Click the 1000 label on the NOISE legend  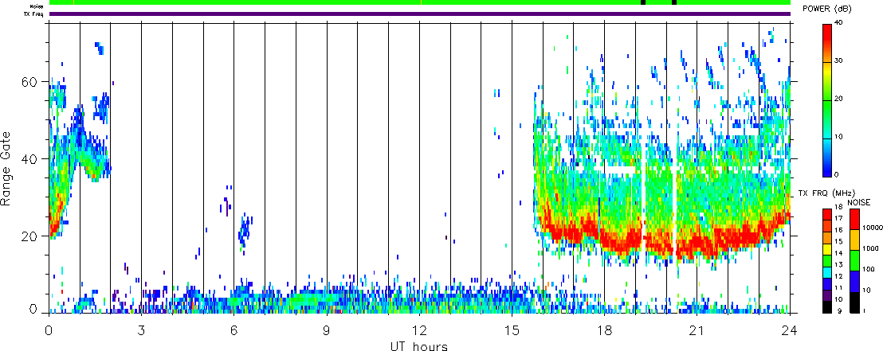pyautogui.click(x=869, y=248)
